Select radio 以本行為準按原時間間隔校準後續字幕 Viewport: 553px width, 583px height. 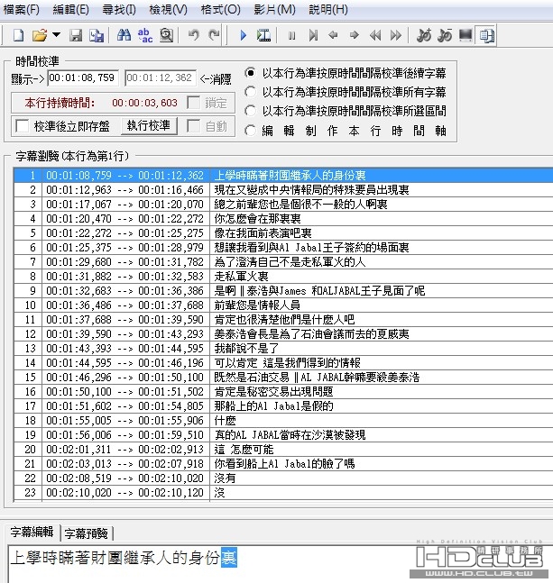pos(251,73)
